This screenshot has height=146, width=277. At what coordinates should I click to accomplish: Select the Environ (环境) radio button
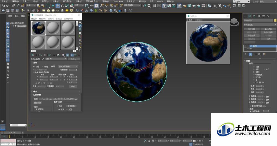pyautogui.click(x=43, y=67)
